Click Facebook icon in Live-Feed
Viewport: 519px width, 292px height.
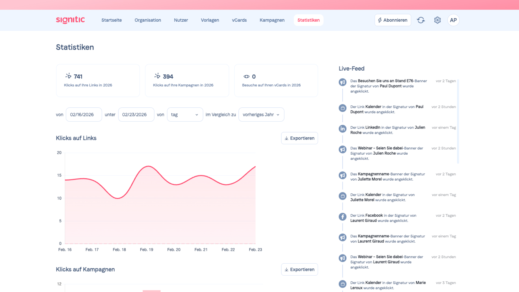[342, 217]
